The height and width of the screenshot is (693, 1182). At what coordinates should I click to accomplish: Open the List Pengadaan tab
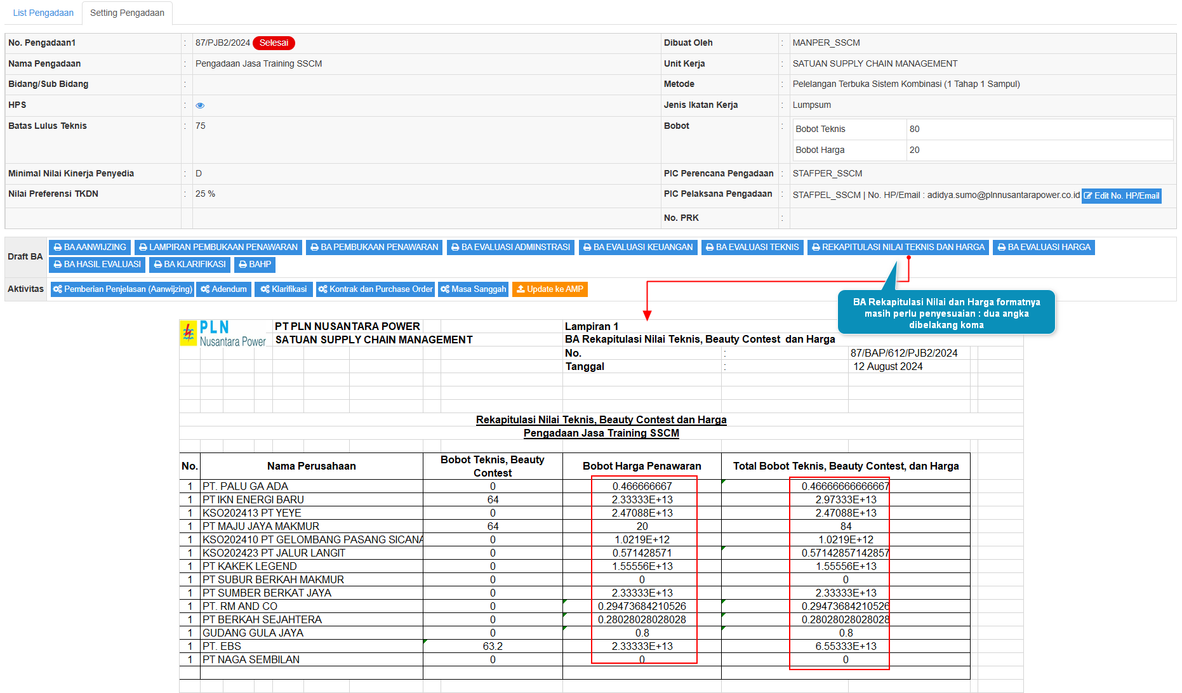pos(43,13)
